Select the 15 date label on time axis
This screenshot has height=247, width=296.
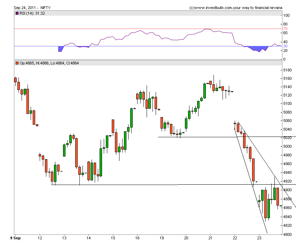pyautogui.click(x=113, y=238)
